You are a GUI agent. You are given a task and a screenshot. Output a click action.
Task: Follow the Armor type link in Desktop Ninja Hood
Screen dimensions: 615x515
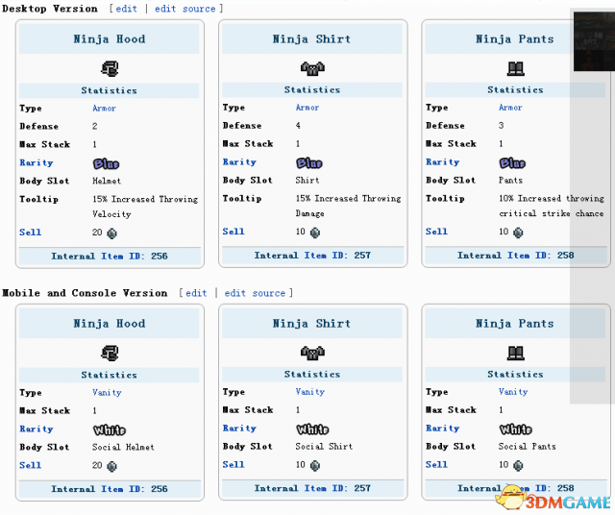coord(104,109)
